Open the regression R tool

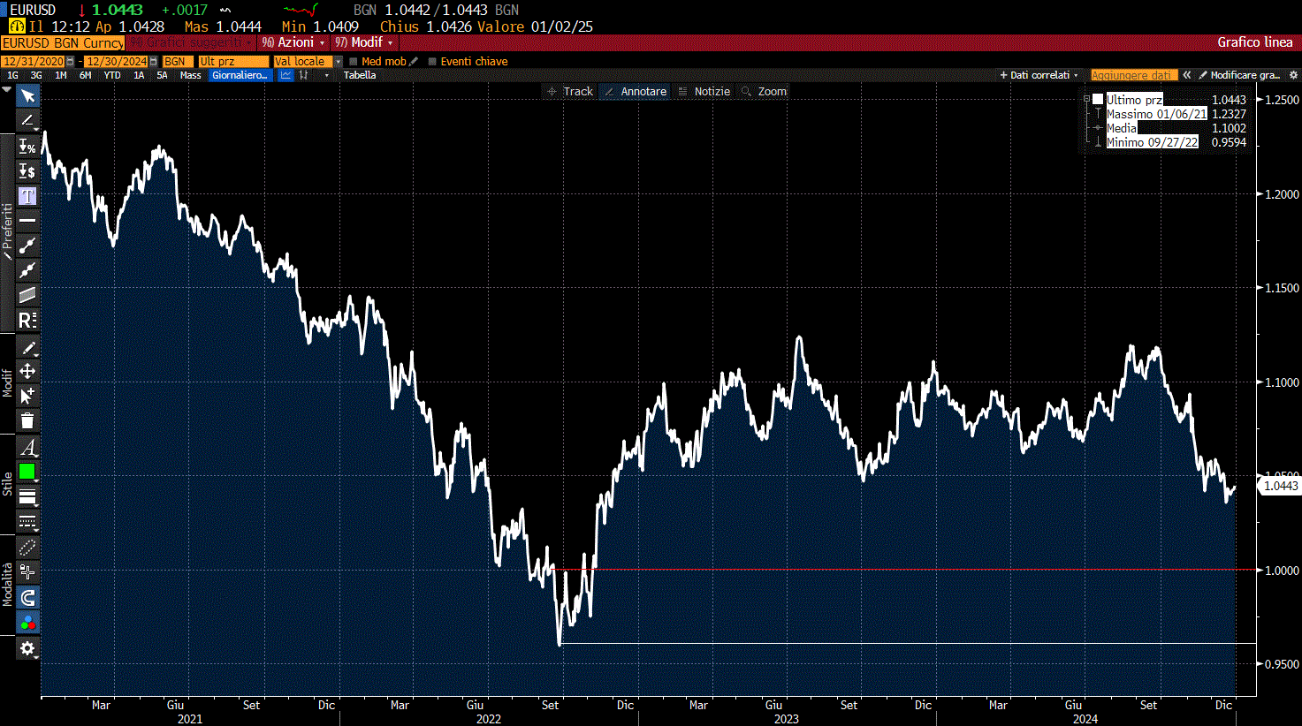(x=27, y=320)
